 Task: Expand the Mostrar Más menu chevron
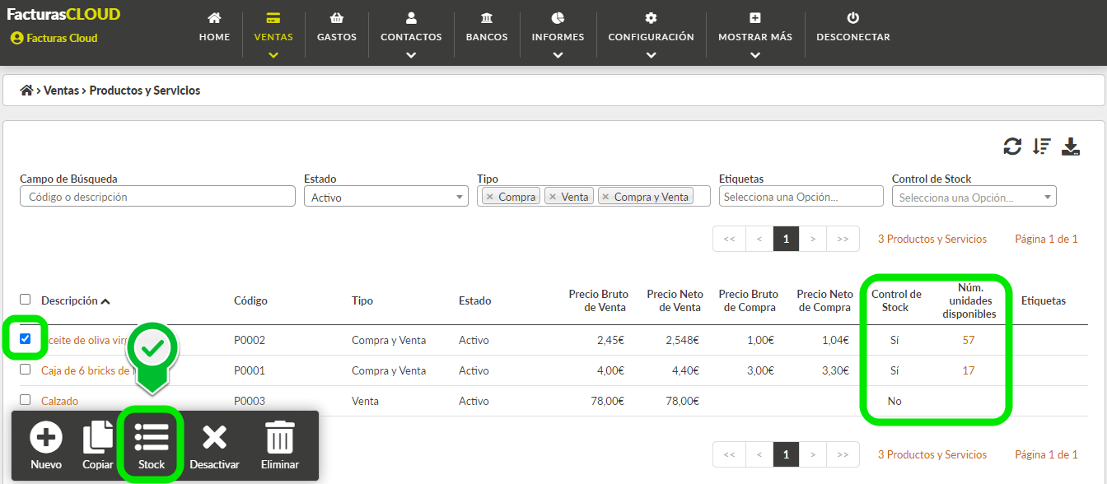pos(755,55)
